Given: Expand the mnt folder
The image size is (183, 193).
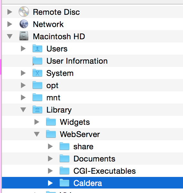Looking at the screenshot, I should tap(23, 97).
